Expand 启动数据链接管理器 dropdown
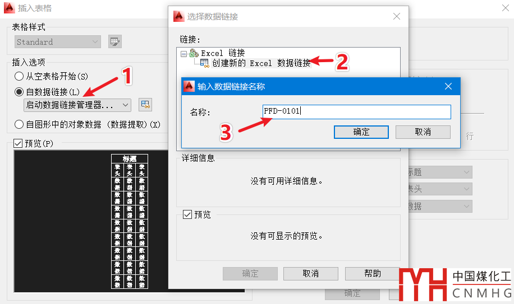This screenshot has height=304, width=514. tap(77, 105)
